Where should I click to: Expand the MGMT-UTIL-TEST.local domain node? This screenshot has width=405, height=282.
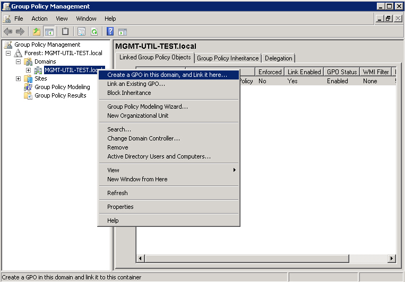(29, 70)
